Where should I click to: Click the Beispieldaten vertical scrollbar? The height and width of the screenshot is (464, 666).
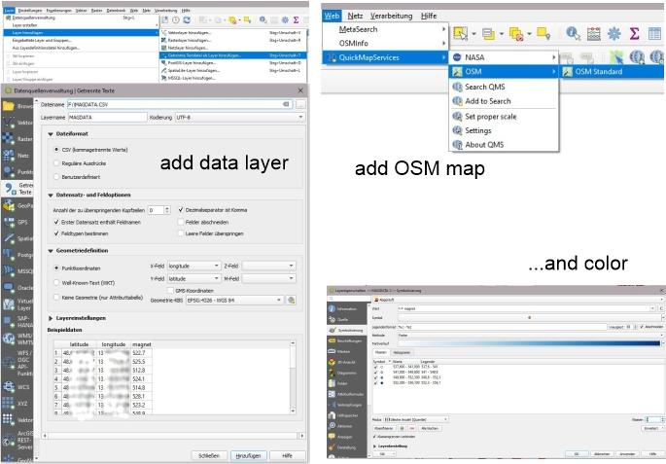click(x=293, y=377)
